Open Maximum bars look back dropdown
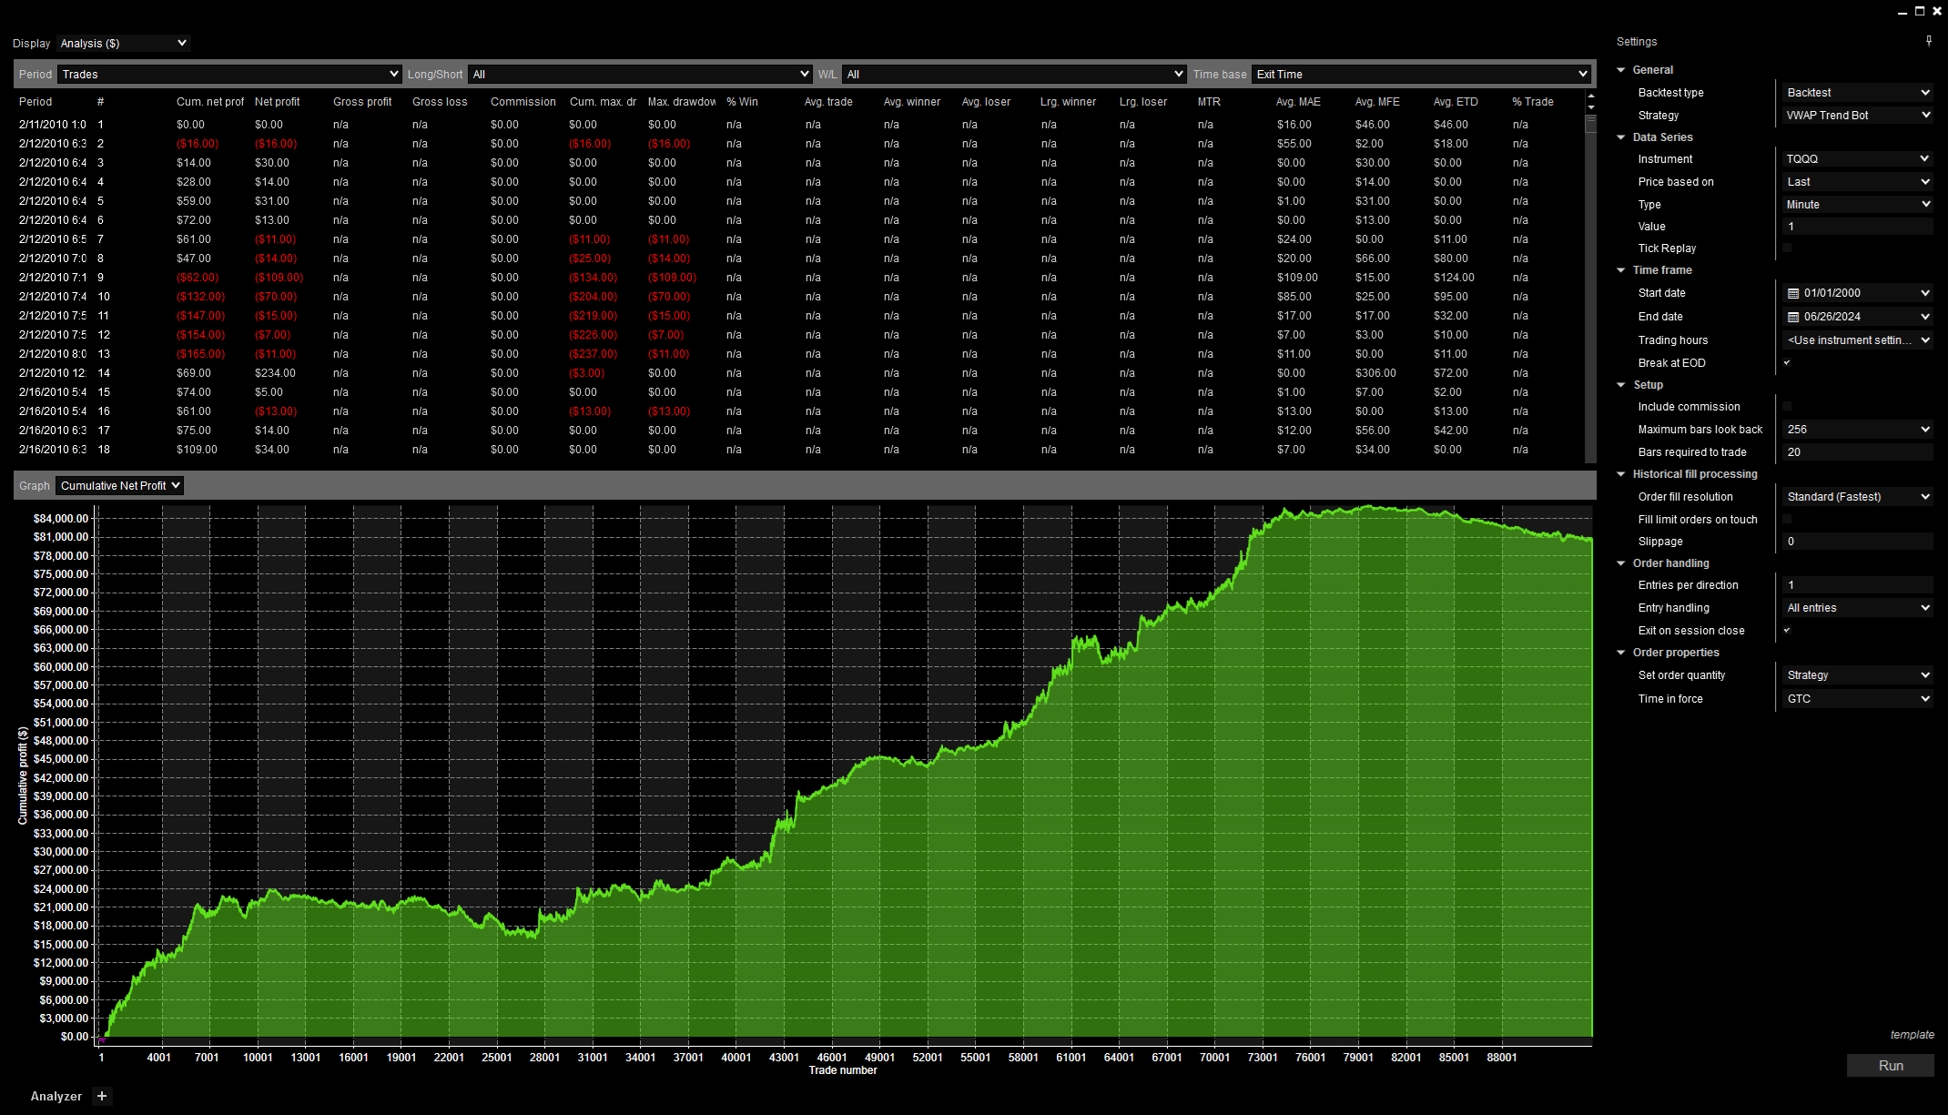 (x=1858, y=429)
